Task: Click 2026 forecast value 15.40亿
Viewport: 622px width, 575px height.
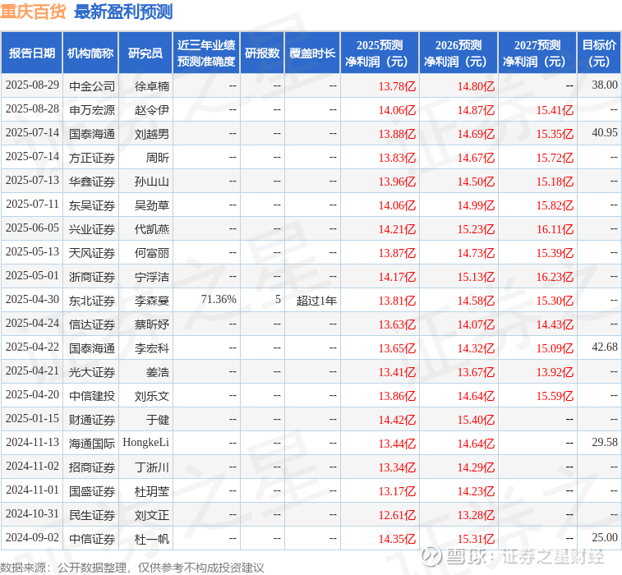Action: click(x=476, y=420)
